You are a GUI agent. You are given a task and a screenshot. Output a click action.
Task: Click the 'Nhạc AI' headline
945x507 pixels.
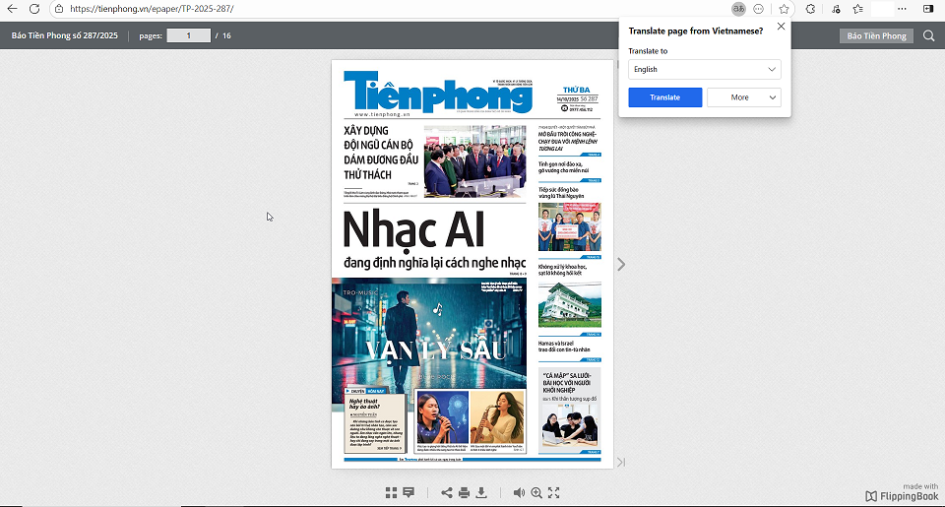(x=413, y=229)
